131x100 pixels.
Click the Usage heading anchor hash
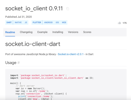tap(19, 62)
